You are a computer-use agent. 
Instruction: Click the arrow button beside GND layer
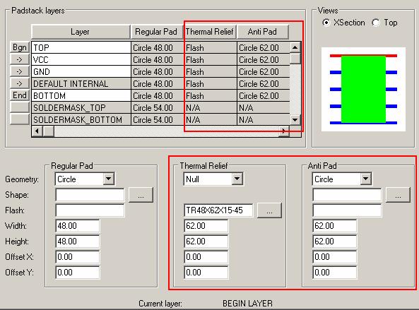tap(20, 71)
